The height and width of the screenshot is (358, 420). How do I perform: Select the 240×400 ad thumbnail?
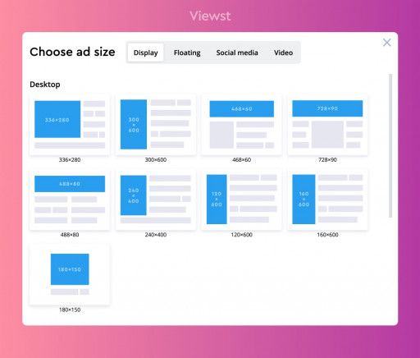(156, 200)
